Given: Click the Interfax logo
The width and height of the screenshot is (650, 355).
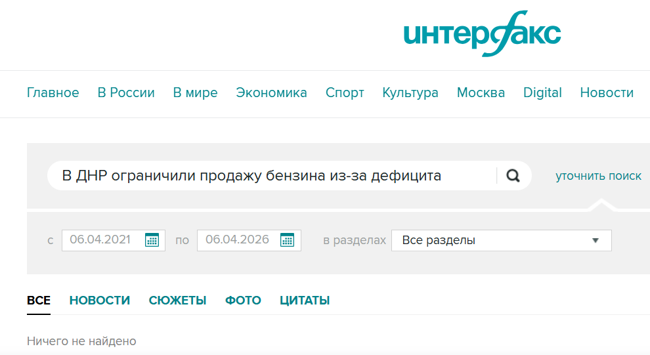Looking at the screenshot, I should (x=482, y=34).
